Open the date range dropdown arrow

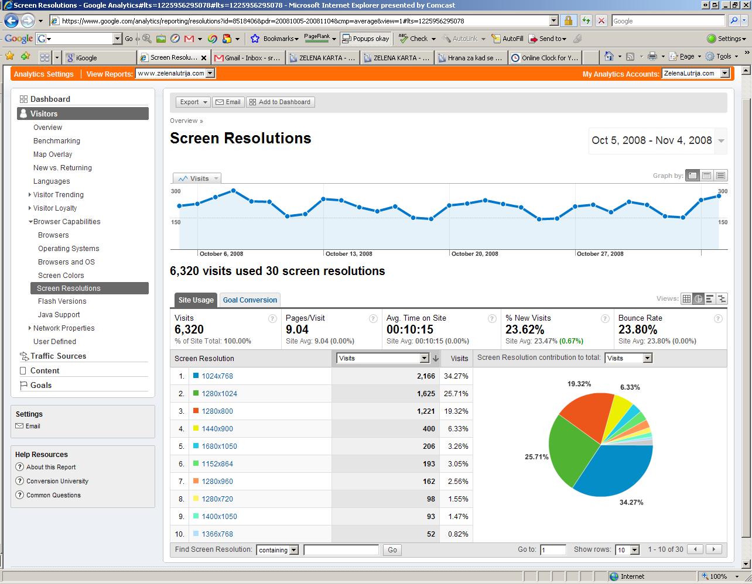point(721,141)
